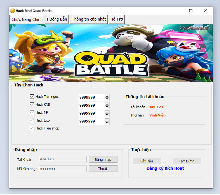The height and width of the screenshot is (195, 220).
Task: Decrease the Hack NP value with down arrow
Action: [x=107, y=115]
